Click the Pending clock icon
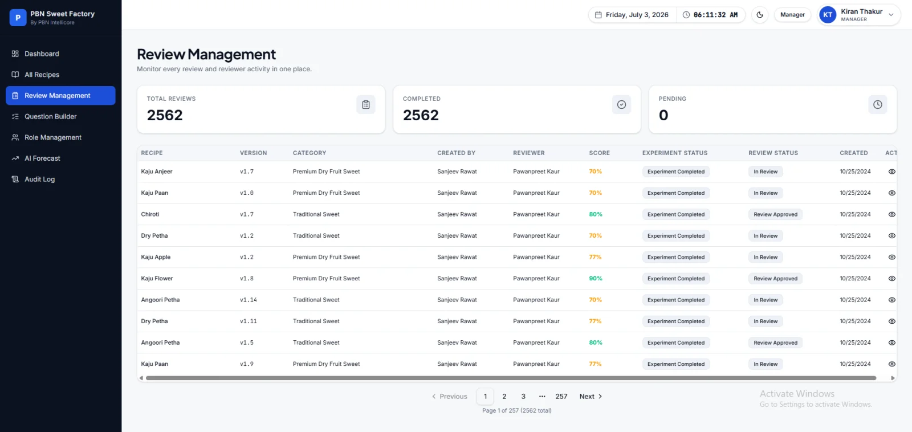Screen dimensions: 912x432 (878, 105)
